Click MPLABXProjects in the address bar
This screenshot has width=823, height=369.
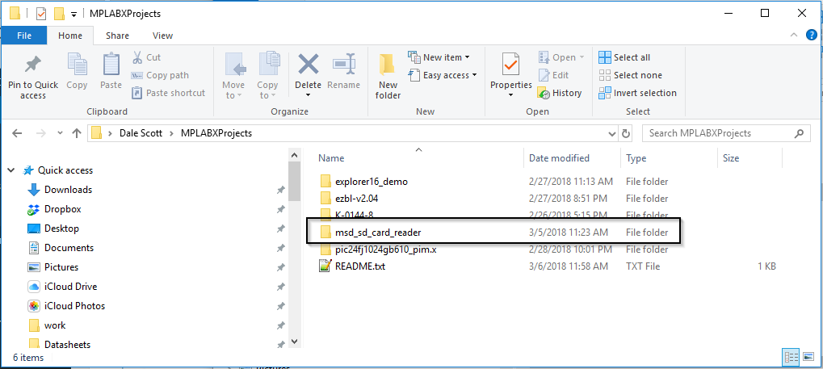pyautogui.click(x=216, y=133)
